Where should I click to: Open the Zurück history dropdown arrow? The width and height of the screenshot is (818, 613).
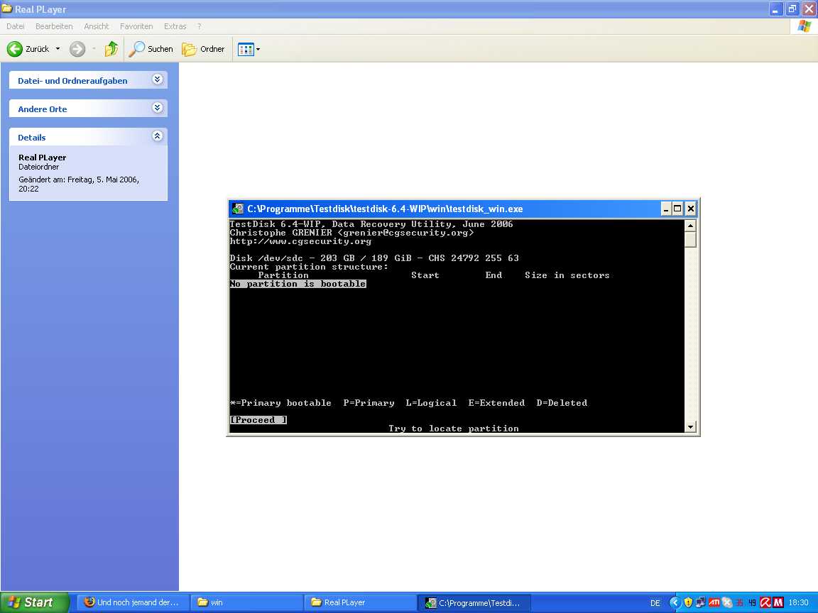tap(58, 49)
